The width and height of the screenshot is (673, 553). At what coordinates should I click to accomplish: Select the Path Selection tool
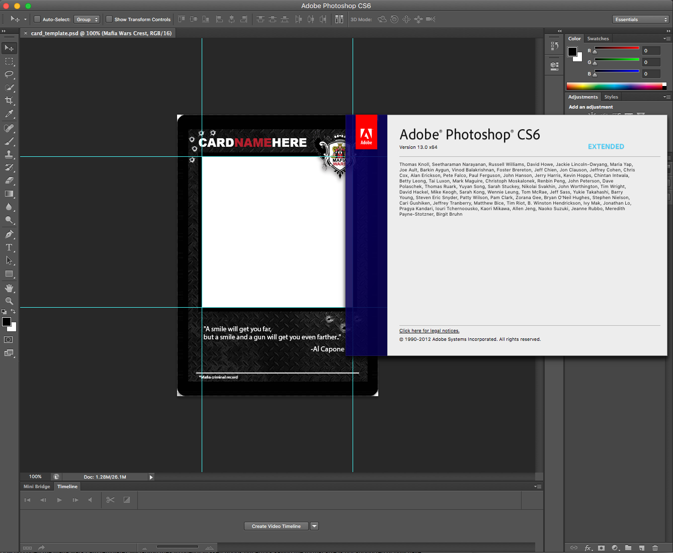(x=9, y=260)
